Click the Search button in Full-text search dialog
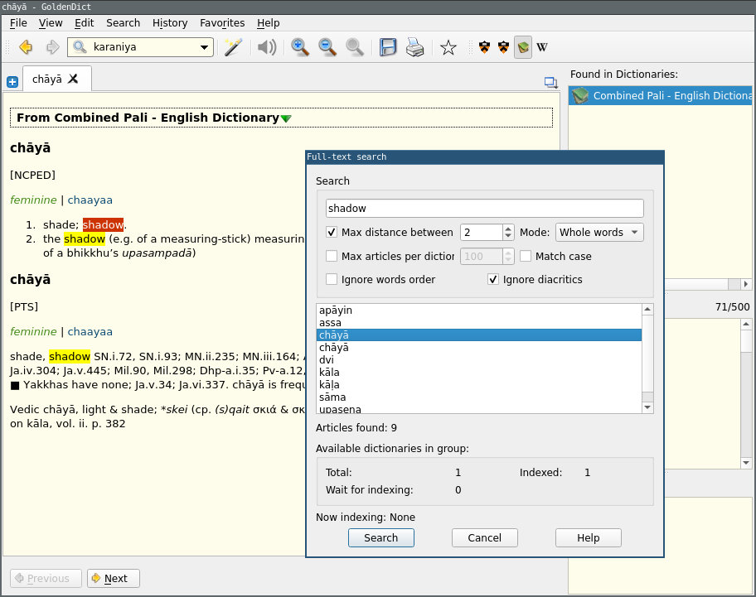 coord(380,537)
